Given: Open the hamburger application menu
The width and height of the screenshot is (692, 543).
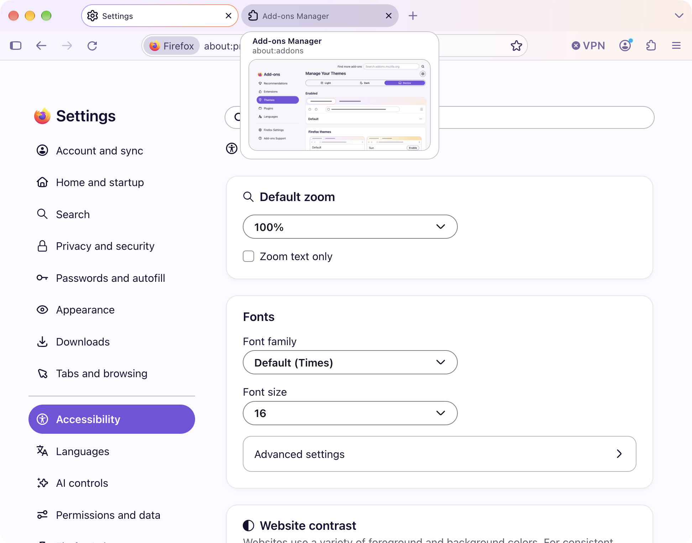Looking at the screenshot, I should [x=676, y=46].
